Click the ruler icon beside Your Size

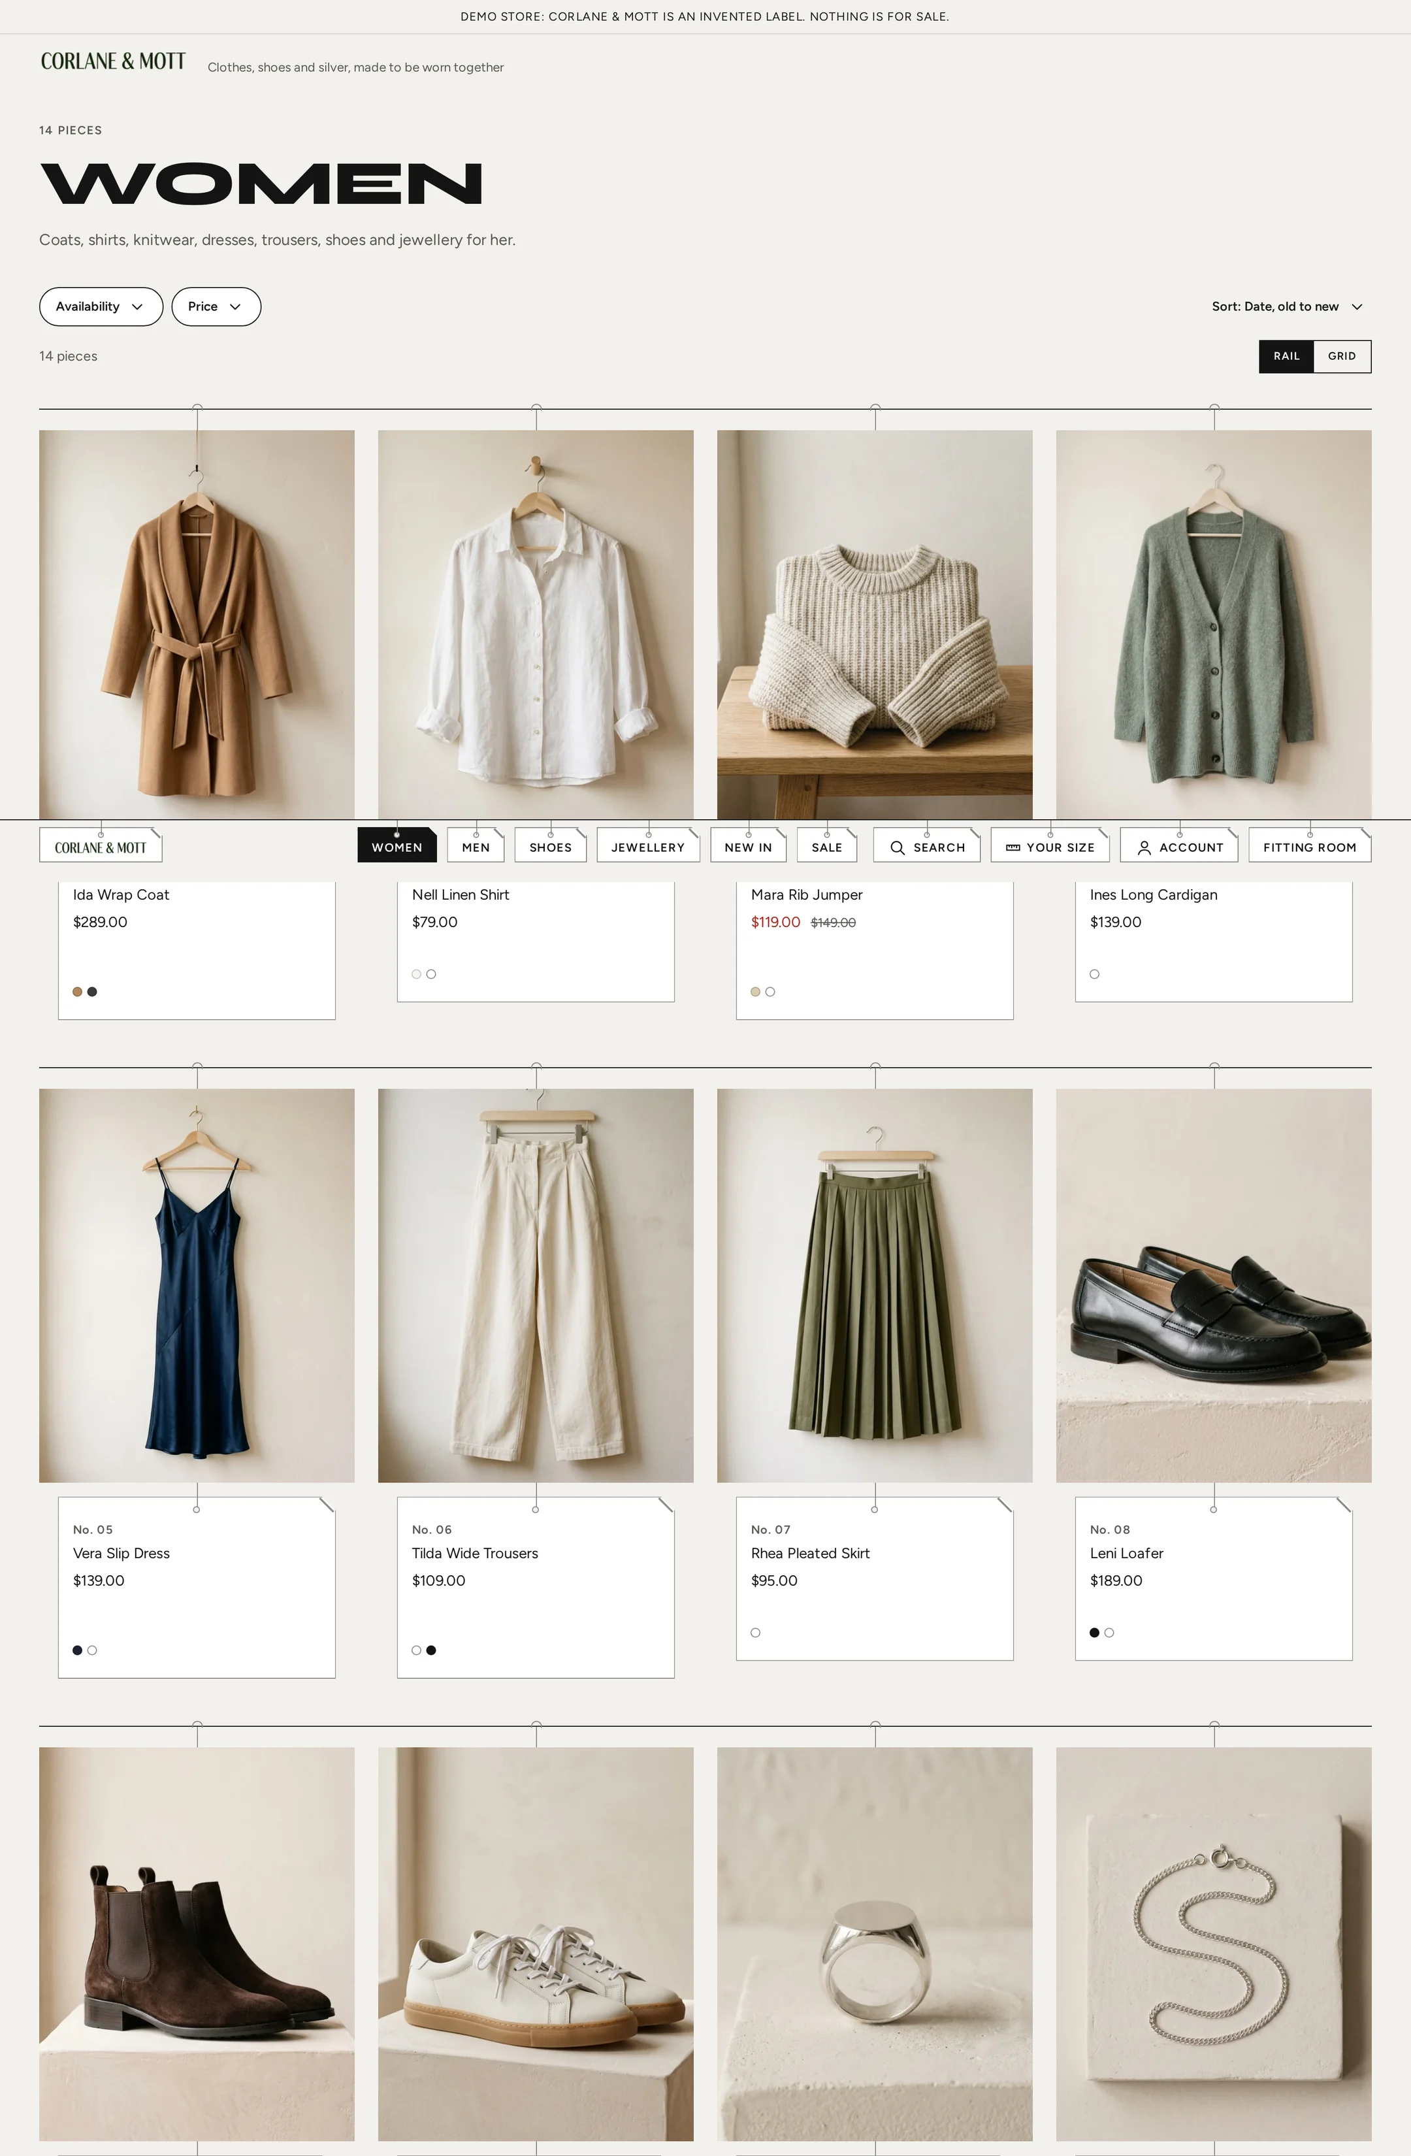(x=1013, y=848)
